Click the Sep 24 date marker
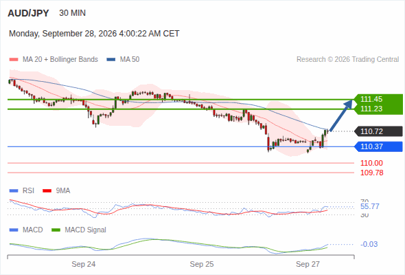Viewport: 405px width, 275px height. click(84, 264)
